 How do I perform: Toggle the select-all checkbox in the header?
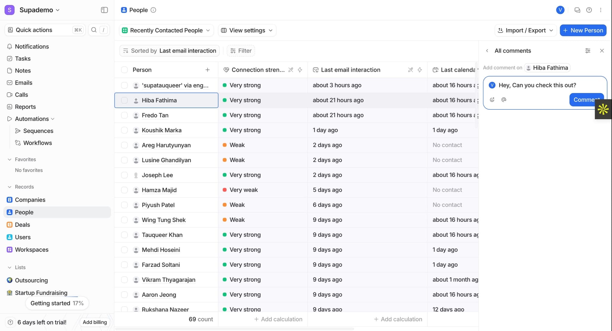tap(124, 70)
